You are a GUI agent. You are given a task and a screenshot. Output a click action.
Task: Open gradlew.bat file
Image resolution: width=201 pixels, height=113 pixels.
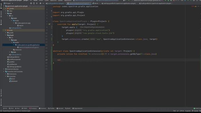click(12, 64)
